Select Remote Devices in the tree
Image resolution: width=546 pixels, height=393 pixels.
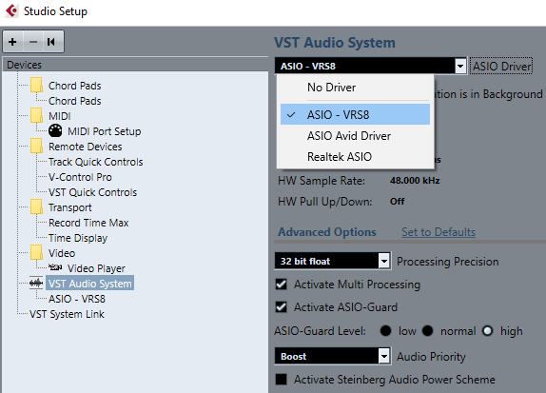coord(86,147)
